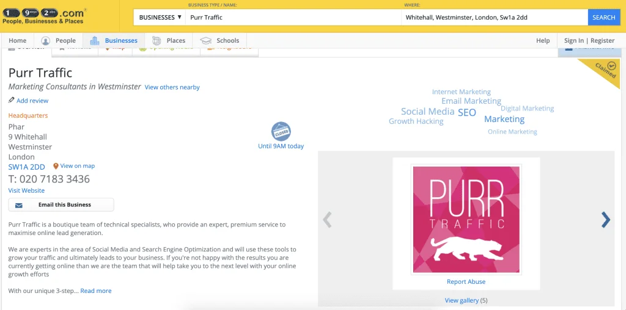Click the orange map pin icon
Image resolution: width=626 pixels, height=310 pixels.
56,166
